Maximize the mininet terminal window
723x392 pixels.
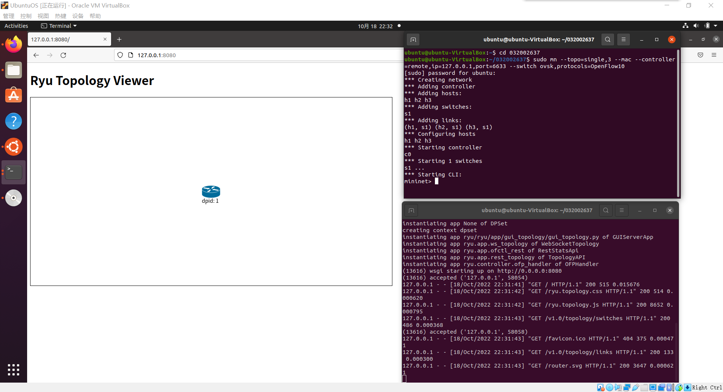coord(657,40)
